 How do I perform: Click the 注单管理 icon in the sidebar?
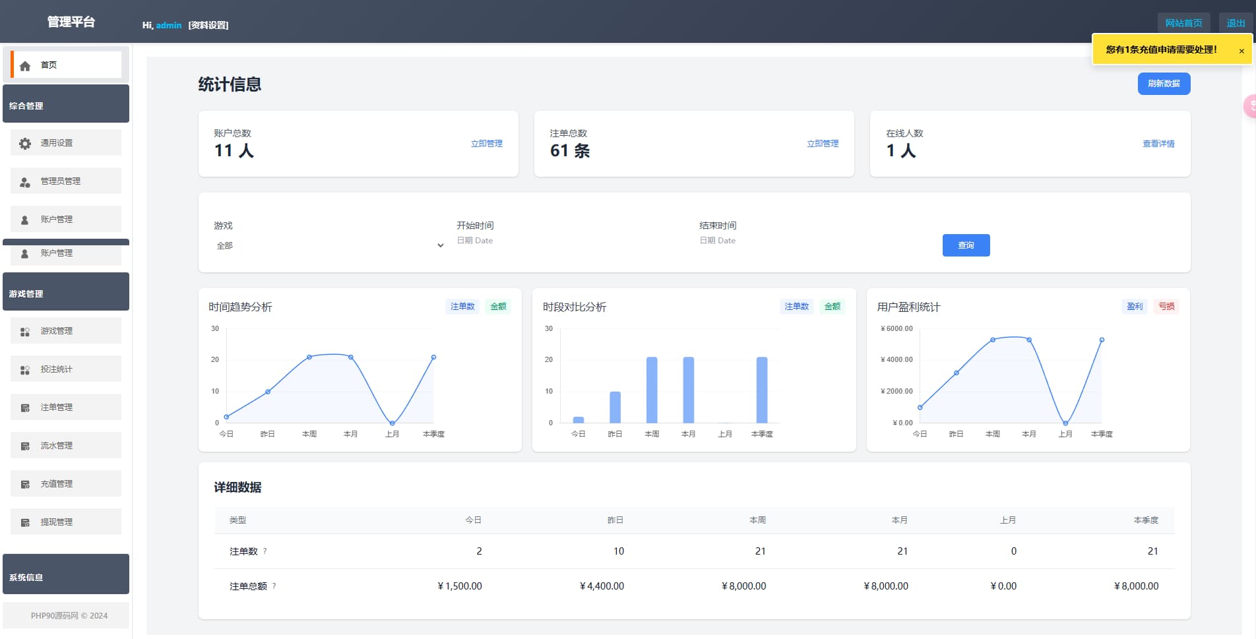pyautogui.click(x=25, y=408)
